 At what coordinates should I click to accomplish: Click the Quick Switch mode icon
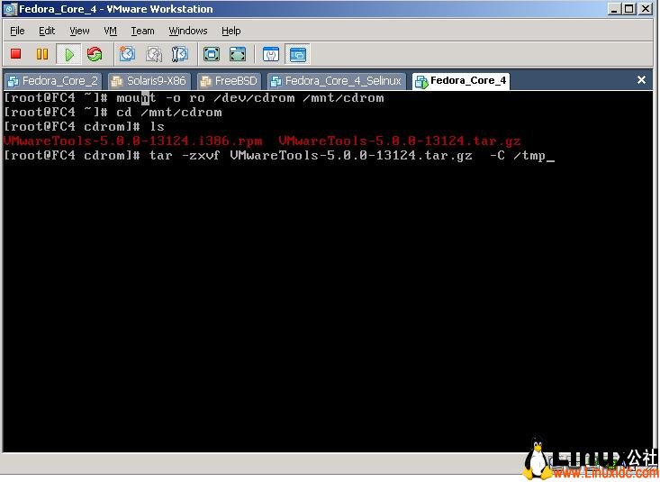(238, 54)
